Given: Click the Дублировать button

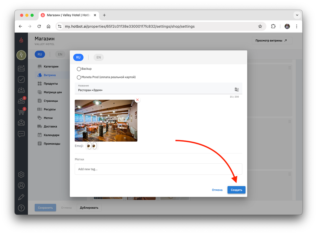Looking at the screenshot, I should (89, 208).
